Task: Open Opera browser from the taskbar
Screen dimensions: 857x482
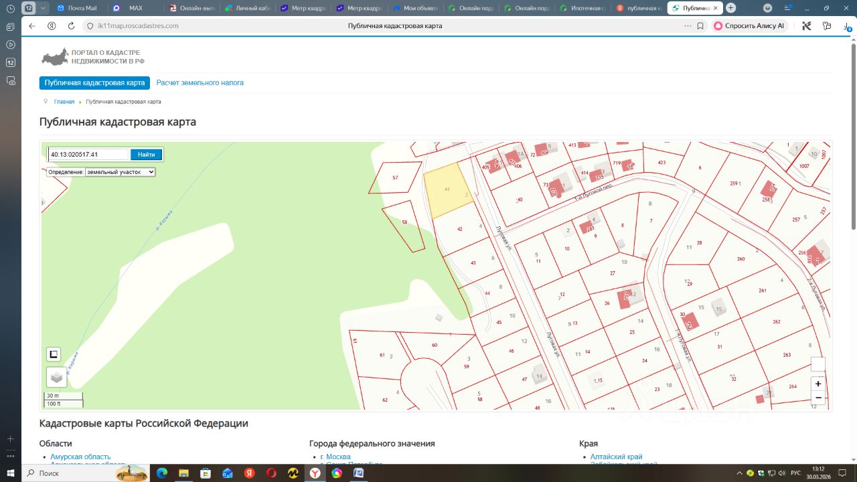Action: pyautogui.click(x=271, y=473)
